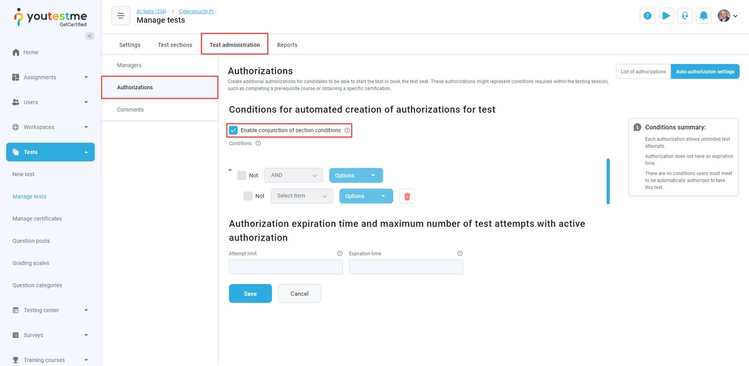
Task: Click the Save button
Action: tap(250, 294)
